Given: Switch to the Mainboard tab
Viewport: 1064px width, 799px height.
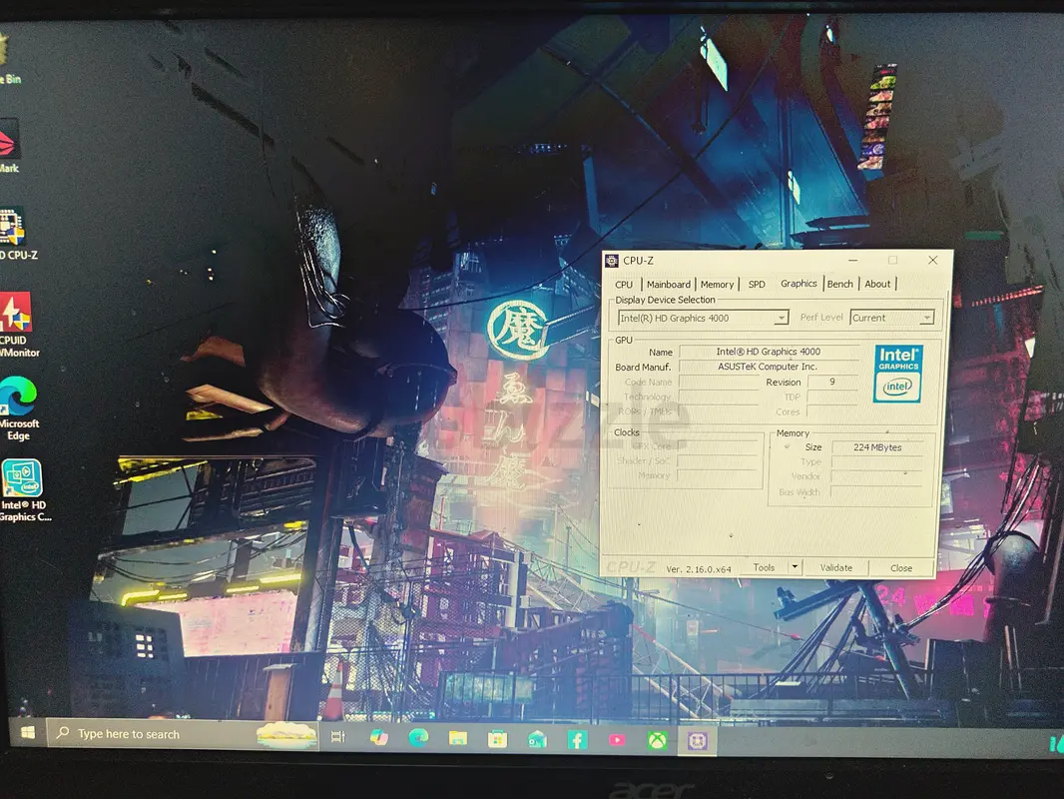Looking at the screenshot, I should 669,285.
